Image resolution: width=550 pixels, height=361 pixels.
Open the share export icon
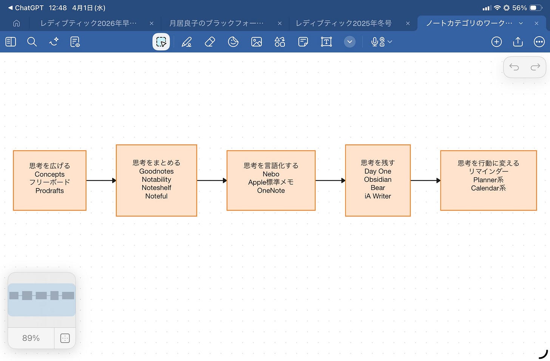click(518, 42)
